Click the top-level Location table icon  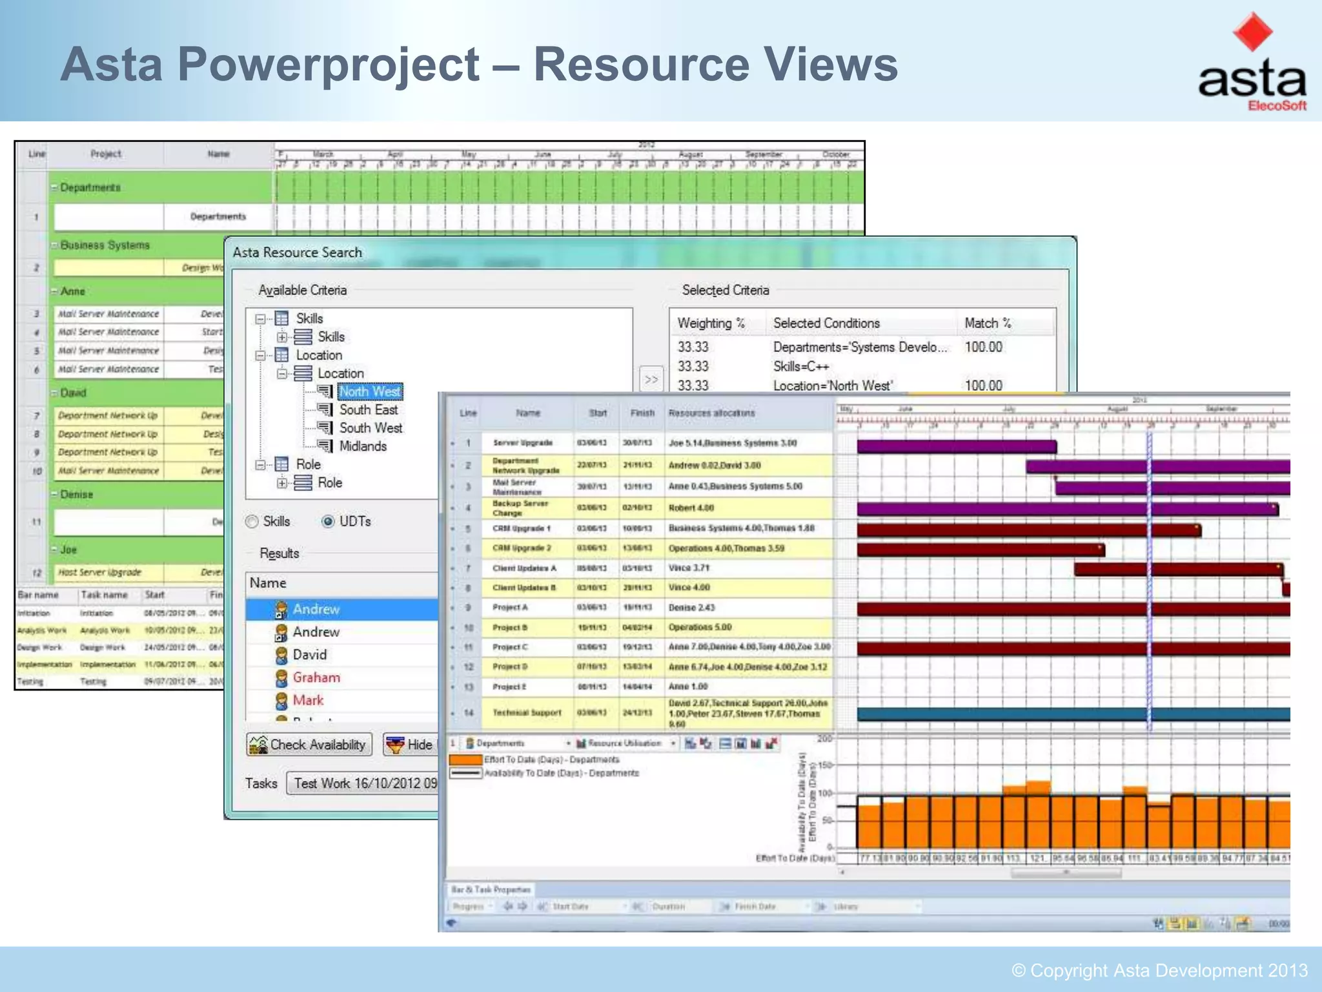tap(281, 355)
